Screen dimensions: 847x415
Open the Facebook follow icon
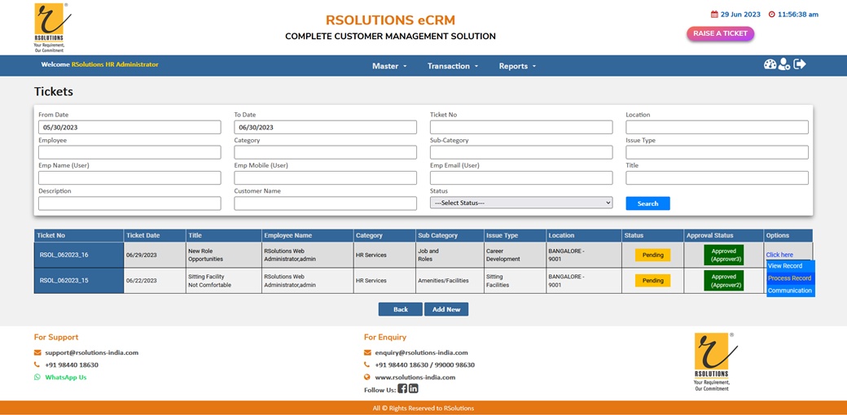402,389
